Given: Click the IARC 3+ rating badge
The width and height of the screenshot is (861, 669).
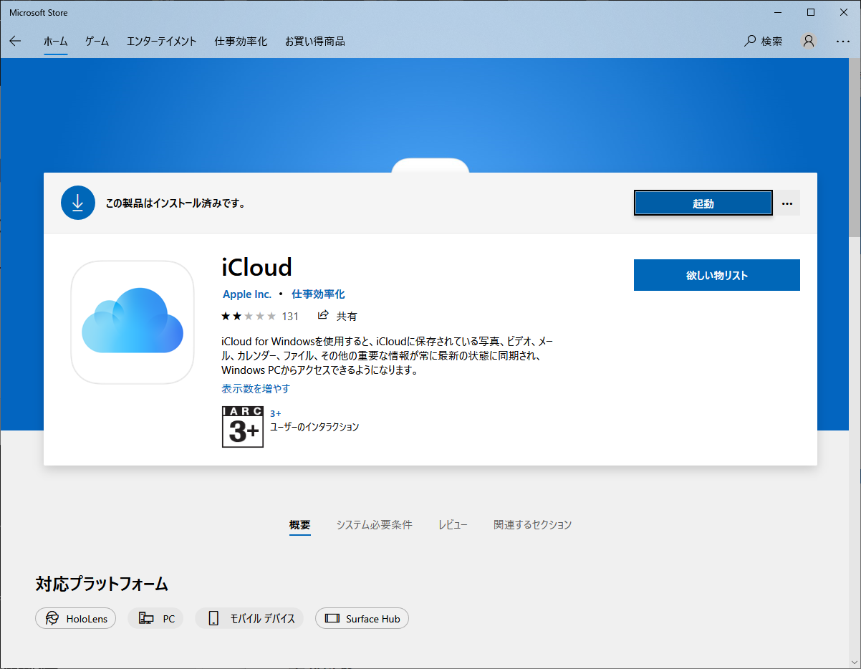Looking at the screenshot, I should pos(243,427).
